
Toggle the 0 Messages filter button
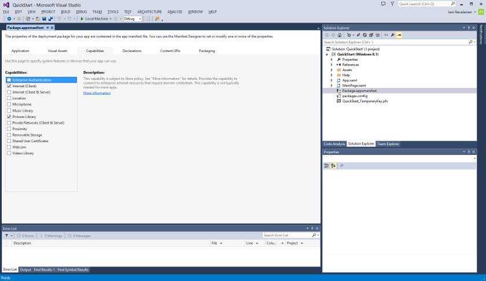(x=79, y=236)
